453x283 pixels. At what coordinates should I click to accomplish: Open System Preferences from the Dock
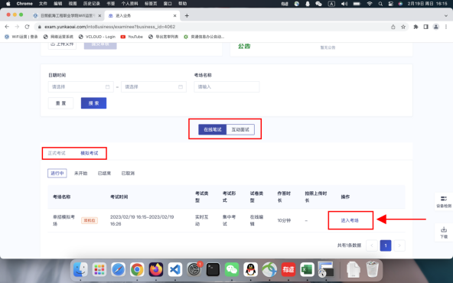click(194, 270)
